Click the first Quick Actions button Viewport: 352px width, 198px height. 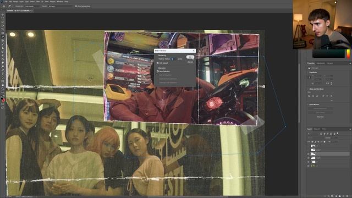pos(321,108)
